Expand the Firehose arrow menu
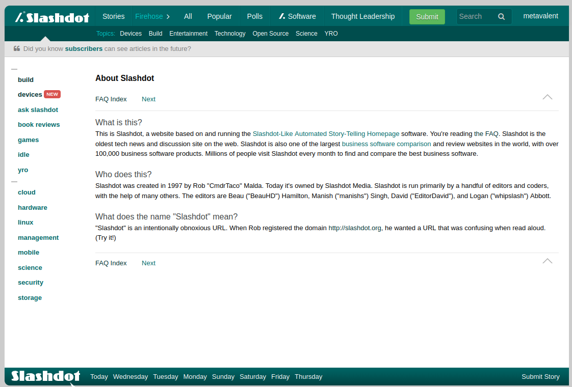 coord(168,17)
